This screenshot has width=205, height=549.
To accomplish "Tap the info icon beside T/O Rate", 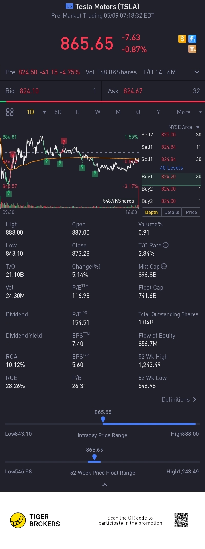I will click(165, 245).
